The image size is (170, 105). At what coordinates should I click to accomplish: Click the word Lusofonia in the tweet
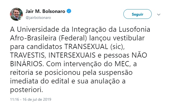[x=134, y=29]
